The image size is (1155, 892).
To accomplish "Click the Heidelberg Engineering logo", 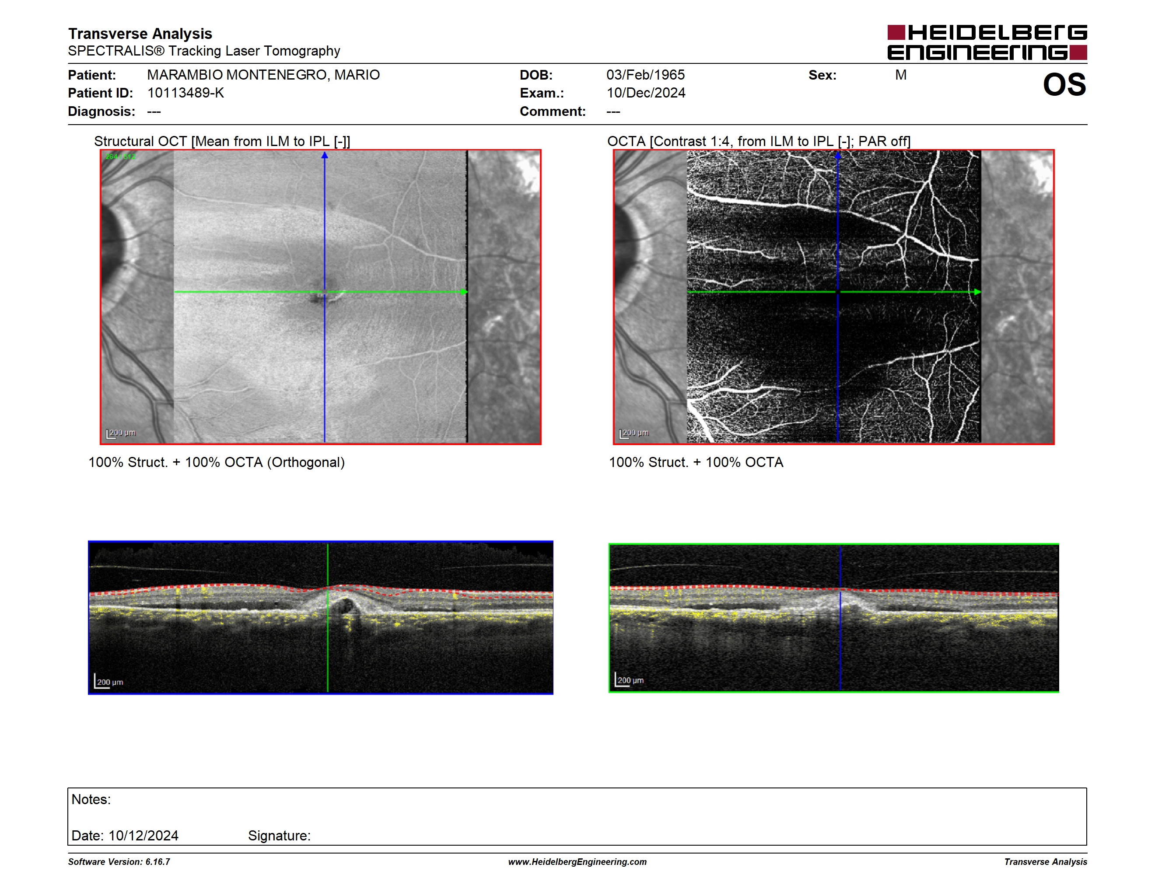I will pos(987,42).
